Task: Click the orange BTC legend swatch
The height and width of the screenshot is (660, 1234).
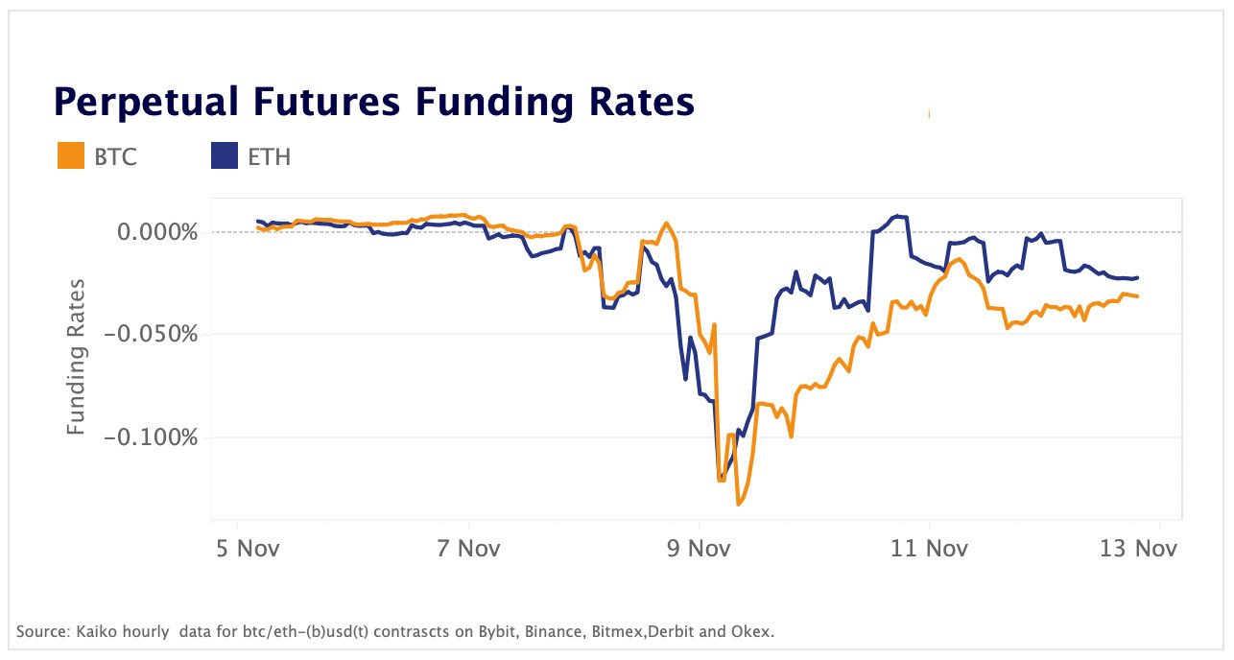Action: [x=71, y=155]
